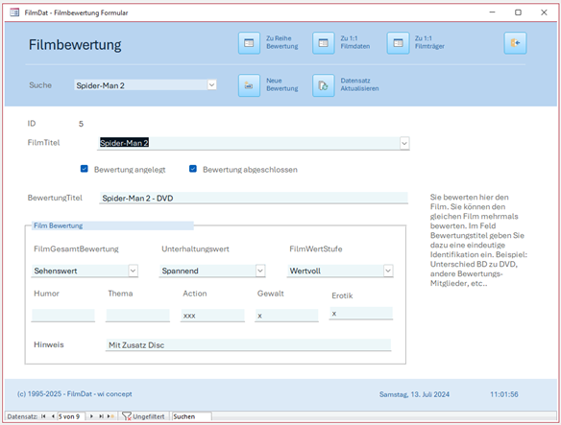Viewport: 561px width, 425px height.
Task: Click the exit form door icon
Action: (515, 43)
